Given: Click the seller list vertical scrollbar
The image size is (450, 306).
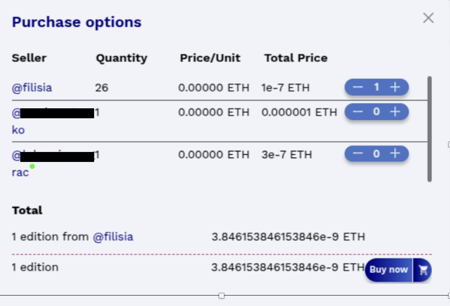Looking at the screenshot, I should (429, 129).
